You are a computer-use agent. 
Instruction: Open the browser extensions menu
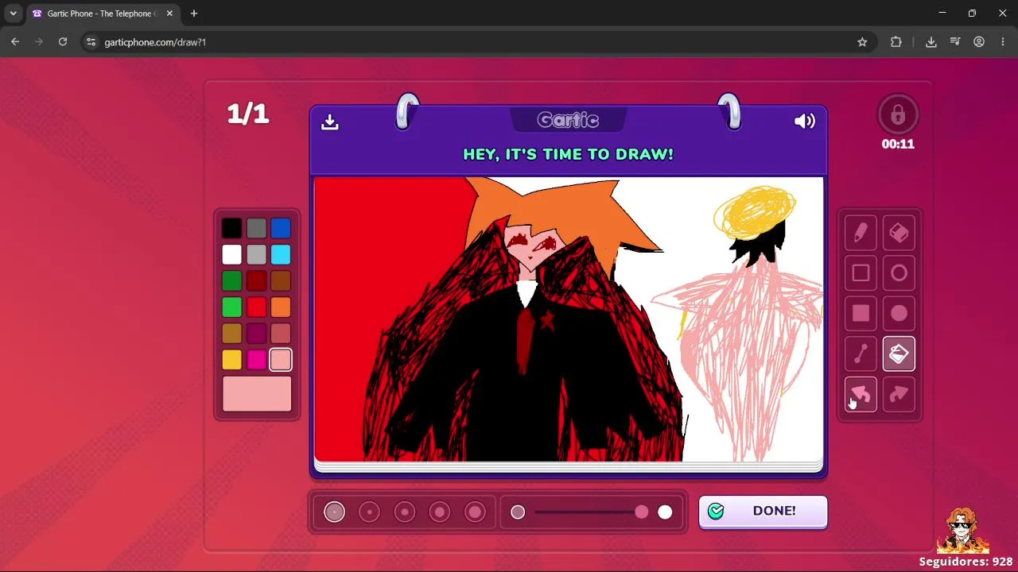pos(896,42)
